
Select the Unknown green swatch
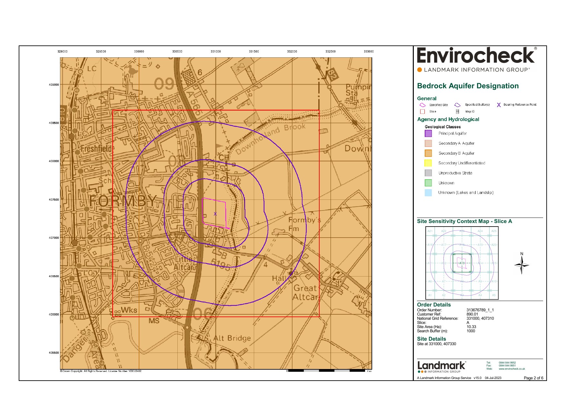point(428,183)
